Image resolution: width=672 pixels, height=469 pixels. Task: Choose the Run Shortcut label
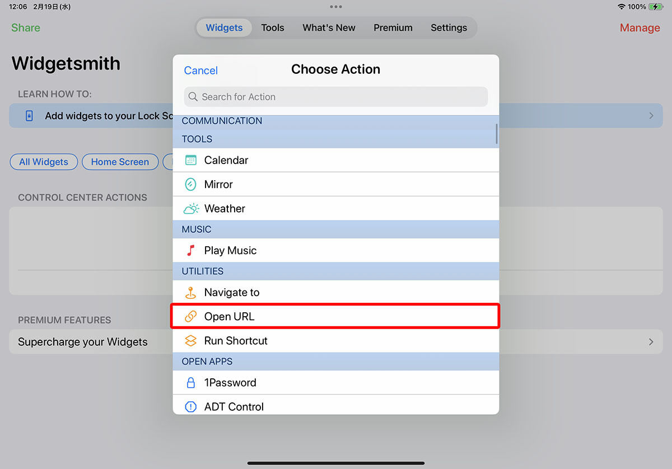[x=236, y=341]
